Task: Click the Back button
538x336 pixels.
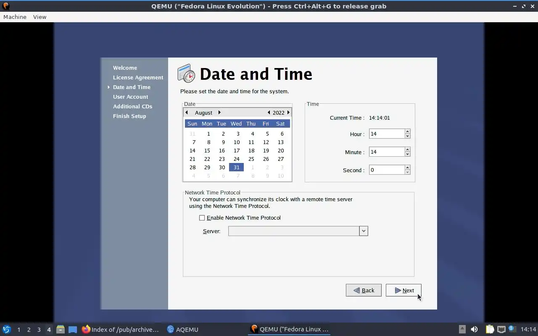Action: pyautogui.click(x=364, y=290)
